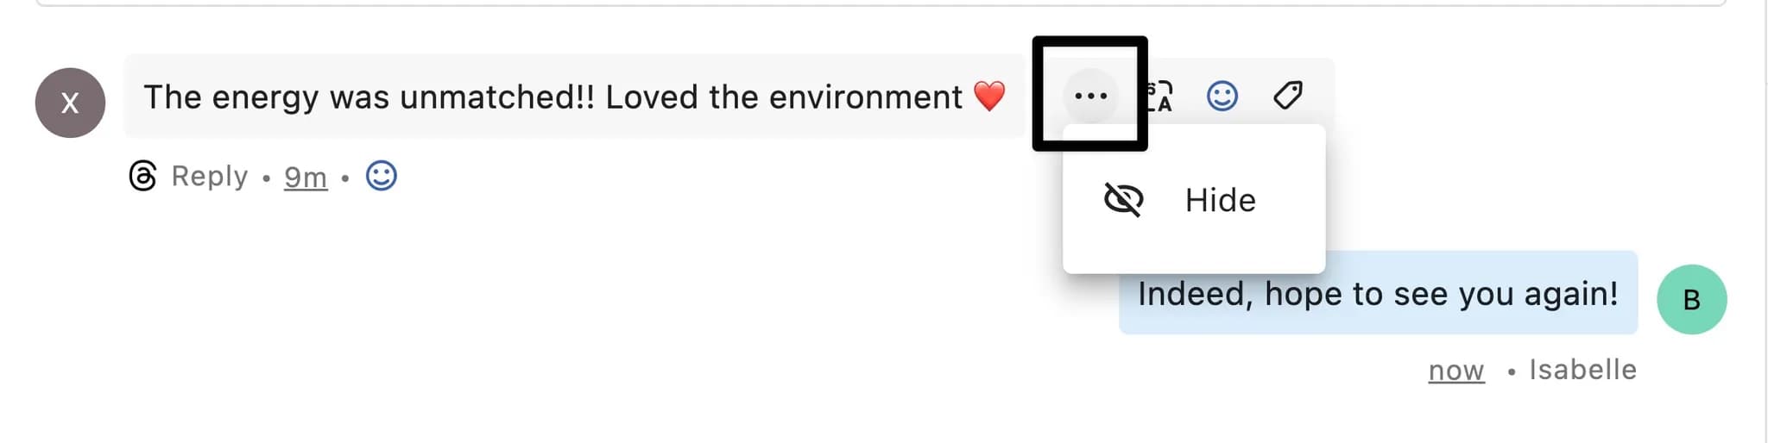Click the smiley icon beside 9m
This screenshot has height=443, width=1768.
(381, 176)
